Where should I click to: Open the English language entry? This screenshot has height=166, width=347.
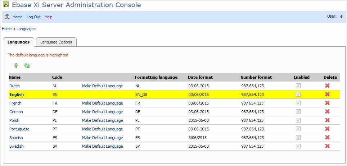tap(17, 94)
